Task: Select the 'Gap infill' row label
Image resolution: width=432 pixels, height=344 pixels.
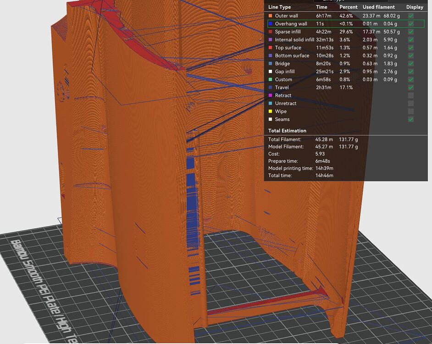Action: click(285, 72)
